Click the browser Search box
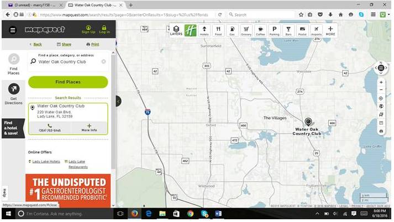 261,15
